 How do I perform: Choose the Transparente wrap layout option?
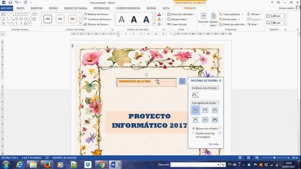[x=214, y=110]
